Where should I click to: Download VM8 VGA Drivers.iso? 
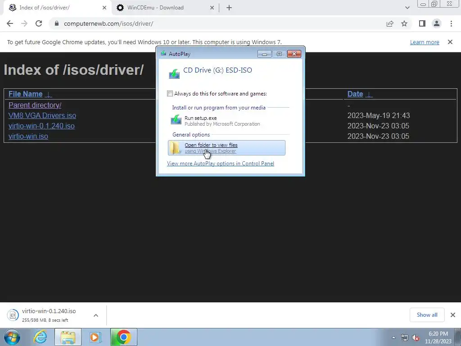point(42,115)
